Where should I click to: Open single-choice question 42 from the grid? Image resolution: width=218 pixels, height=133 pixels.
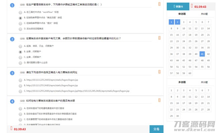(x=208, y=54)
